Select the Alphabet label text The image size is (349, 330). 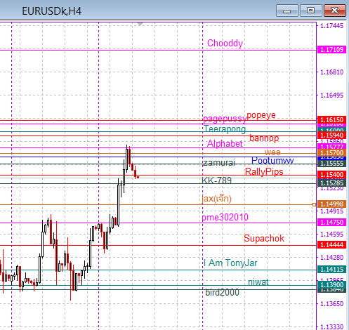(x=225, y=143)
